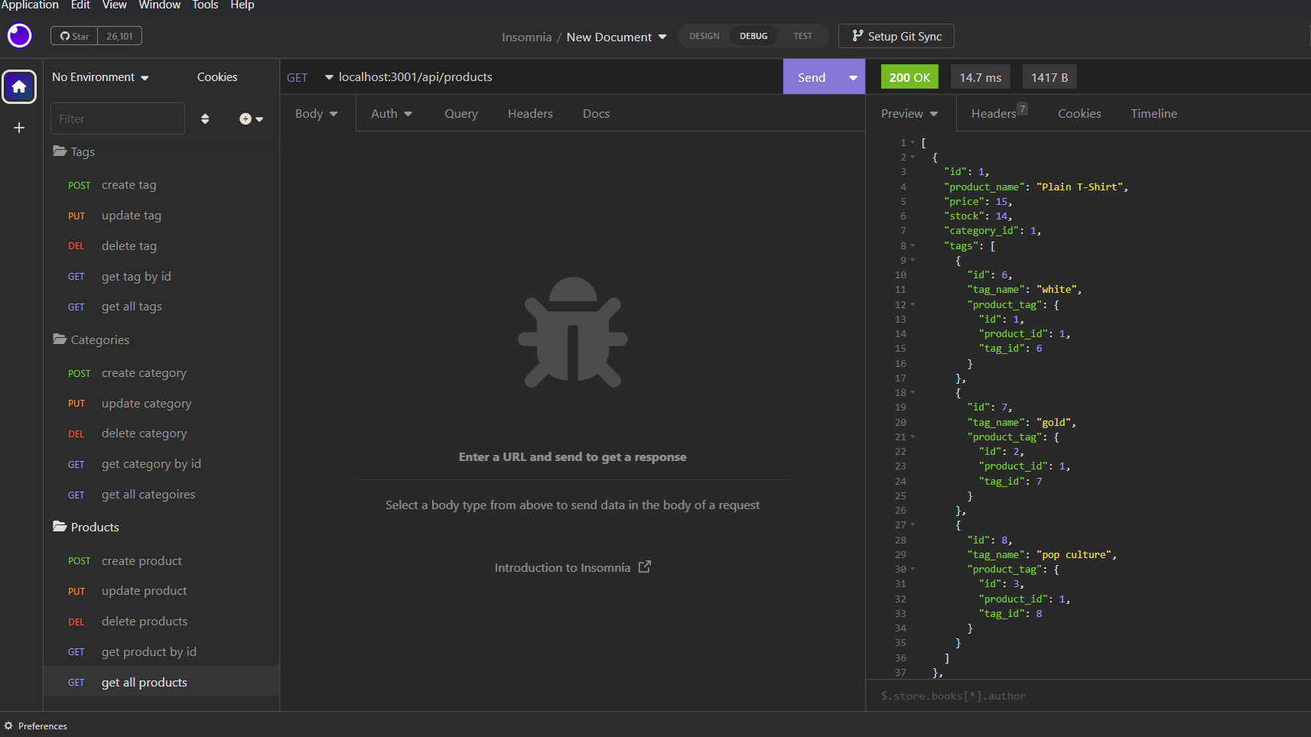
Task: Switch to DESIGN mode
Action: pos(704,36)
